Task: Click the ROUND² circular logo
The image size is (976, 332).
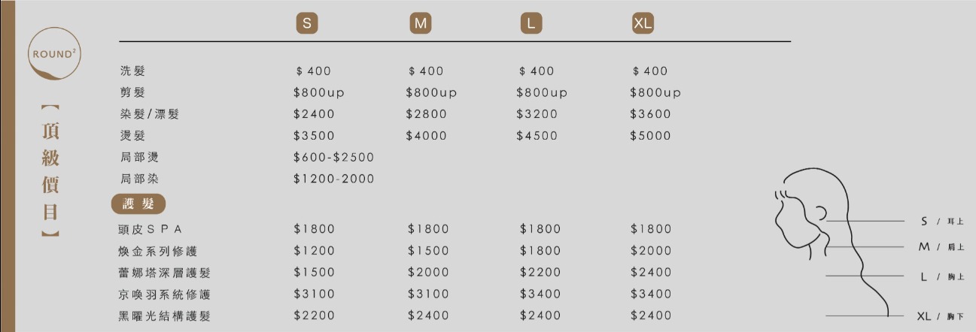Action: tap(53, 53)
